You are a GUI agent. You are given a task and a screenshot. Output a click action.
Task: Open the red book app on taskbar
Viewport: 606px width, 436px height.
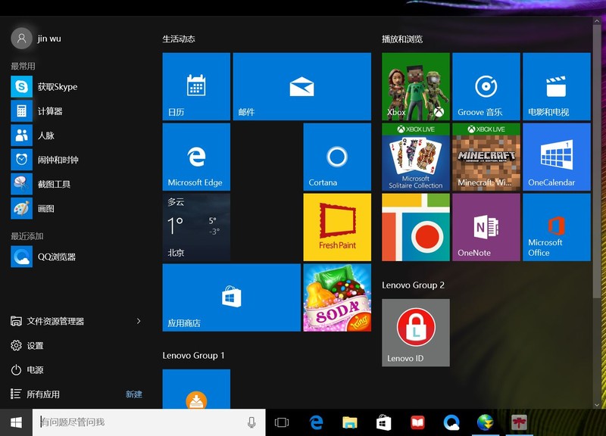click(x=417, y=422)
